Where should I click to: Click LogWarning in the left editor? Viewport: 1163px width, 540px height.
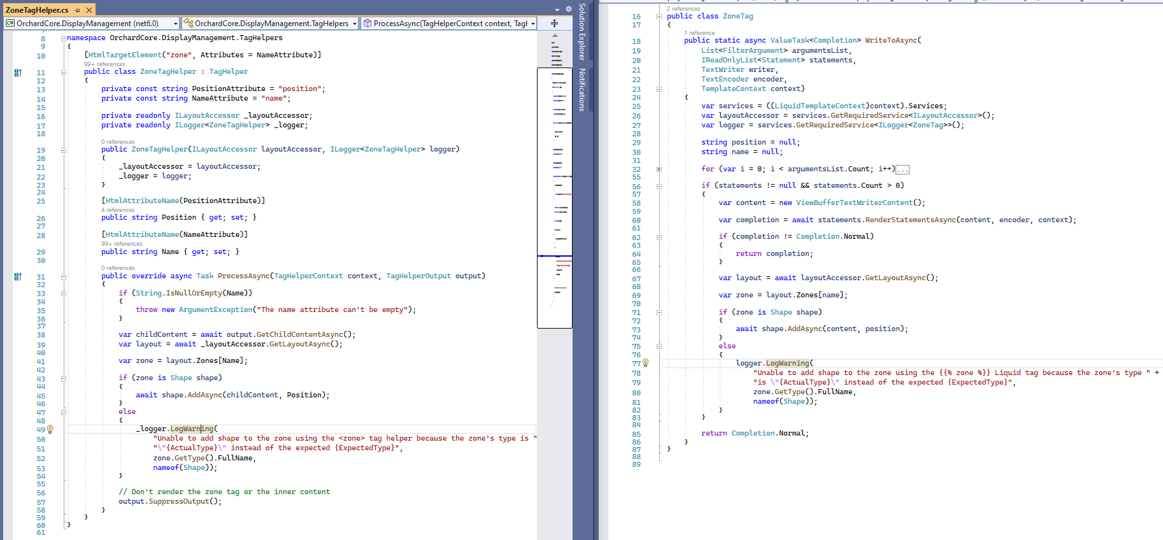[192, 429]
